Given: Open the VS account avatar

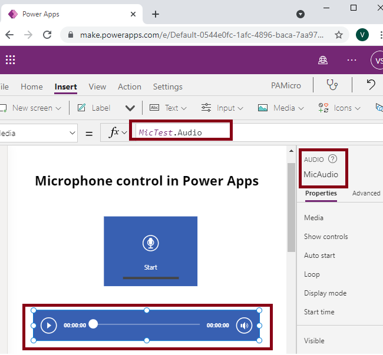Looking at the screenshot, I should point(377,60).
